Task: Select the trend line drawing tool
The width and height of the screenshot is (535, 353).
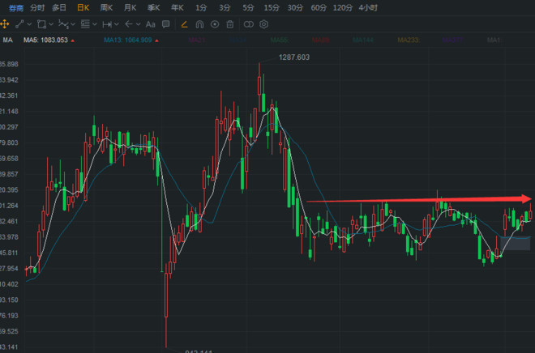Action: click(x=19, y=24)
